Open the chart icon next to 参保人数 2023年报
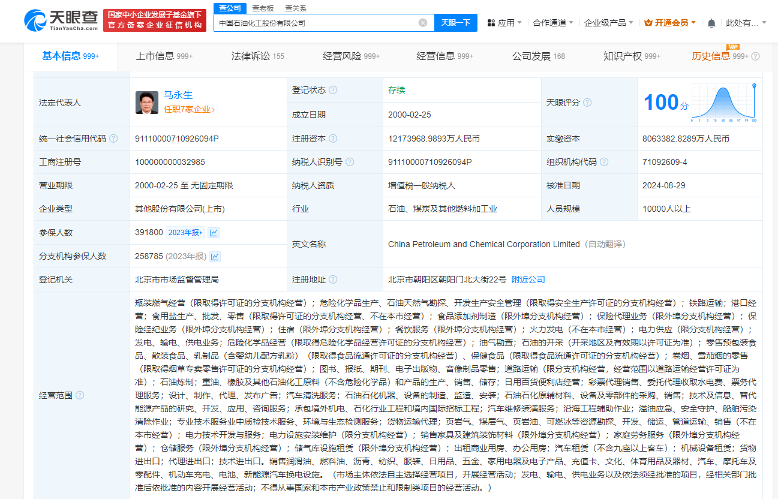Screen dimensions: 778x499 pos(214,232)
